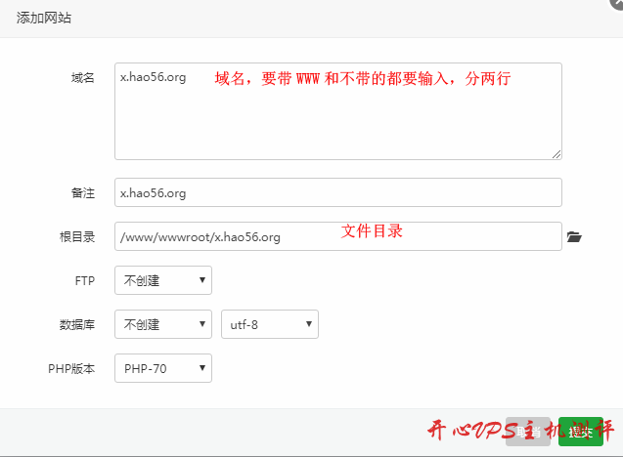The height and width of the screenshot is (457, 623).
Task: Click the FTP field label
Action: [85, 280]
